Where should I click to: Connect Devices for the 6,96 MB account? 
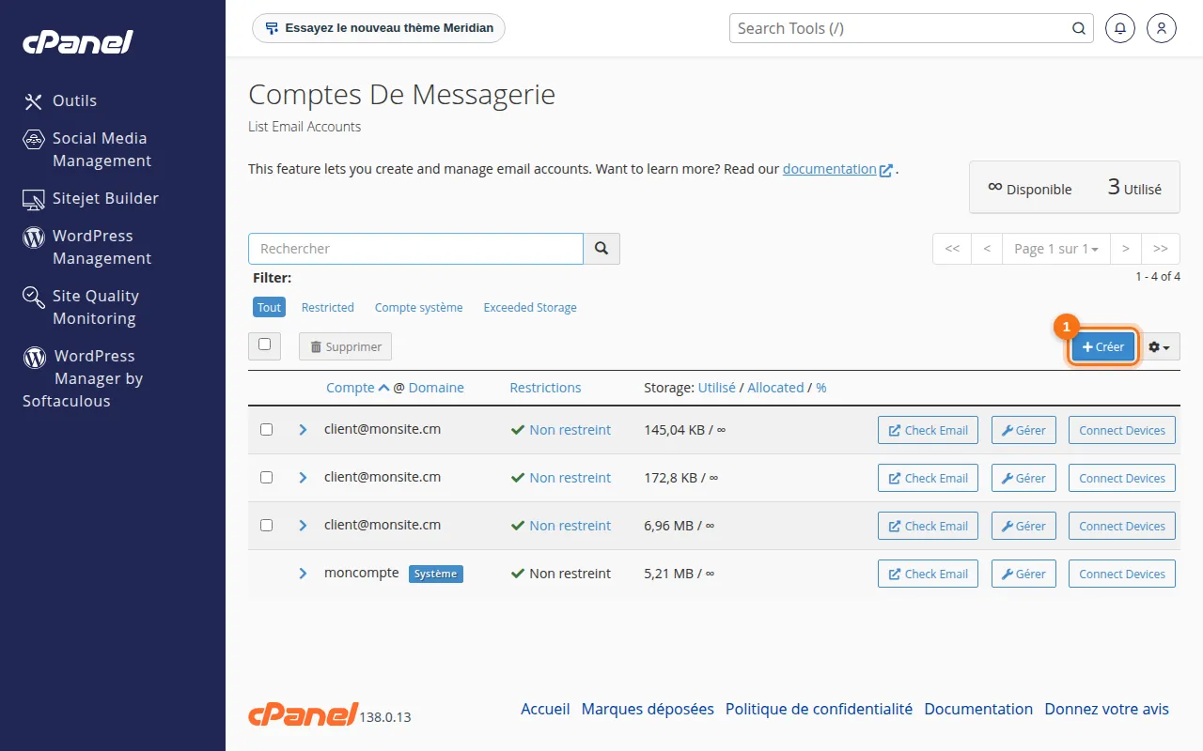tap(1122, 526)
